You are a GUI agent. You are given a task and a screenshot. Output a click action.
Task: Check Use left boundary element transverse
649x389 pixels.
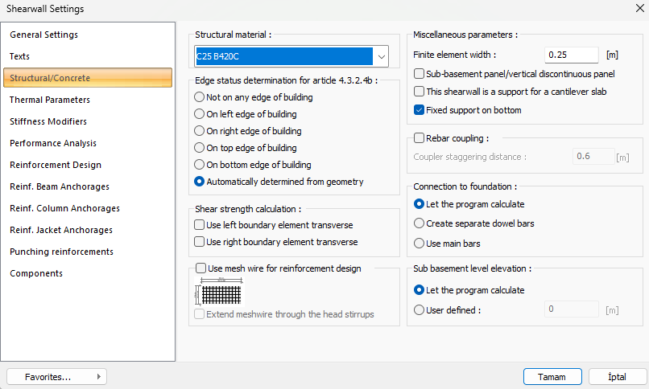[x=200, y=225]
